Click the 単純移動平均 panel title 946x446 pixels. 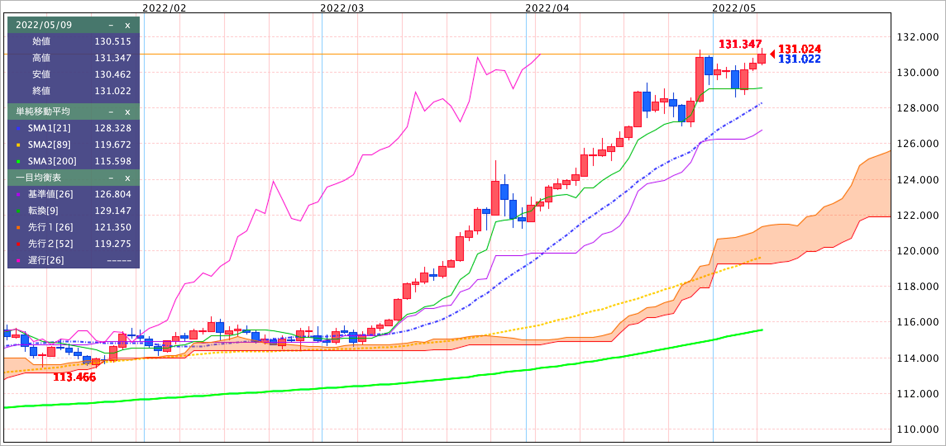pos(43,111)
